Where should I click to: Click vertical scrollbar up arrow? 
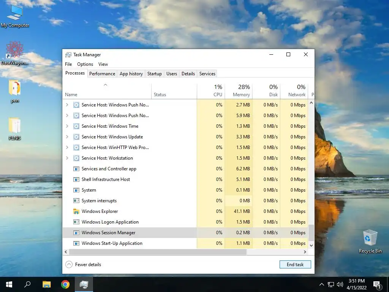(x=312, y=103)
